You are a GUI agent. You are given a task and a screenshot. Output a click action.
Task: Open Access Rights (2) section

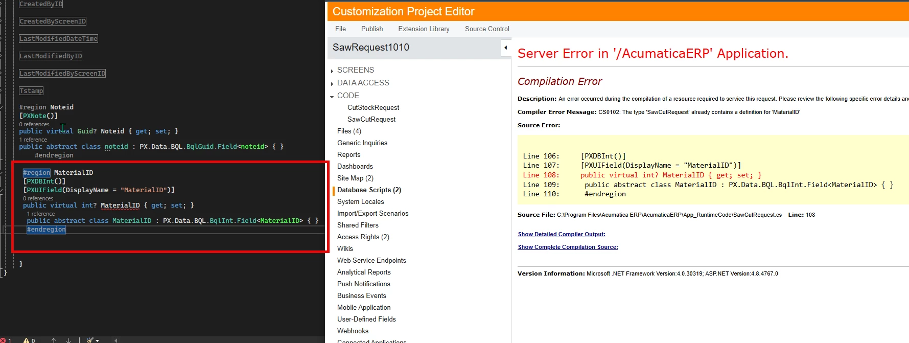point(363,237)
